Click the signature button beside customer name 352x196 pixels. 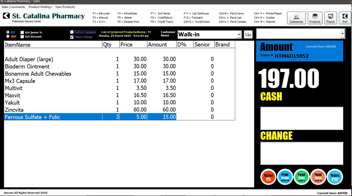(x=248, y=34)
